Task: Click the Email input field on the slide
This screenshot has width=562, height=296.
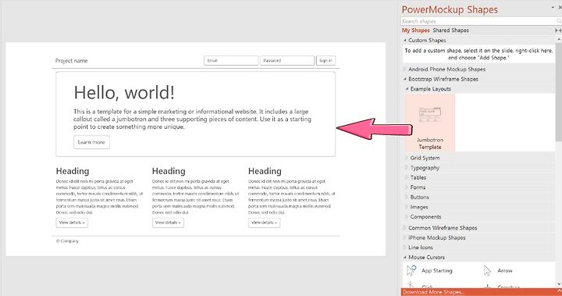Action: coord(231,61)
